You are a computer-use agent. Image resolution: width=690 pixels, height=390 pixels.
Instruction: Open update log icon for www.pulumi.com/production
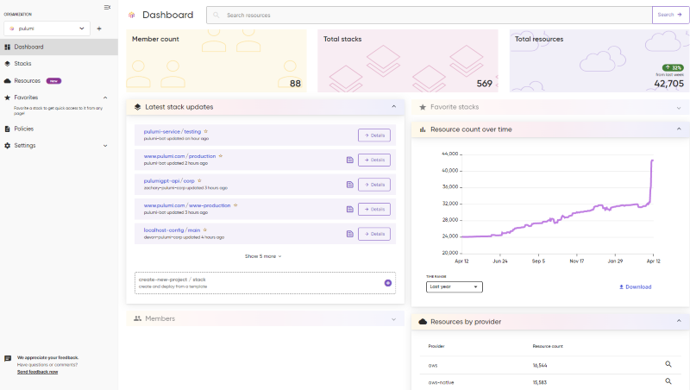pyautogui.click(x=350, y=160)
